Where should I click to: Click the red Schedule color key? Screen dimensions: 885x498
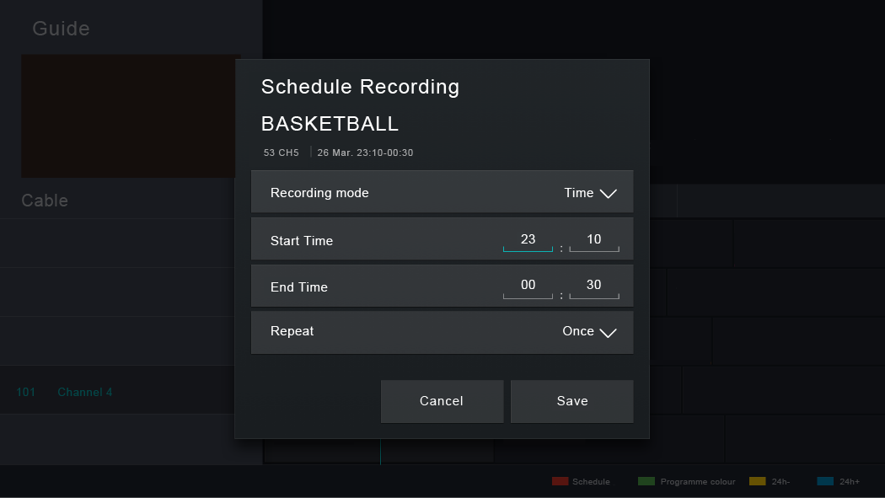(560, 481)
